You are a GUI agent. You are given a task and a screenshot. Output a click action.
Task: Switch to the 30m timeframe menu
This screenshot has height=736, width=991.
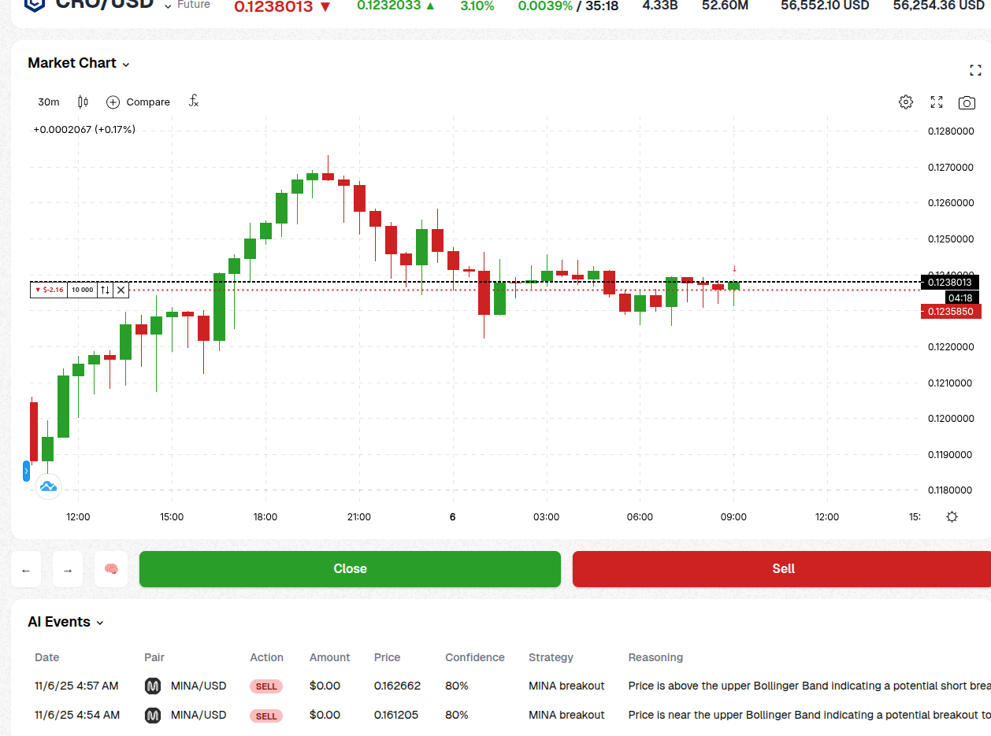point(48,102)
